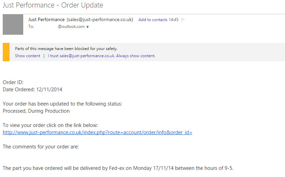Click the Date Ordered 12/11/2014 line
This screenshot has width=285, height=177.
click(32, 90)
